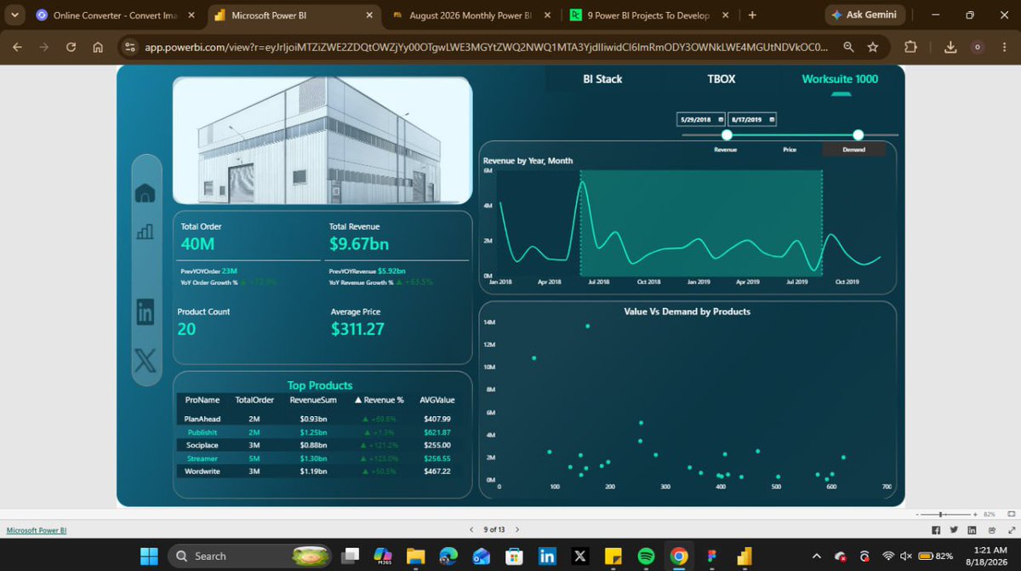Share report to Twitter

(954, 530)
